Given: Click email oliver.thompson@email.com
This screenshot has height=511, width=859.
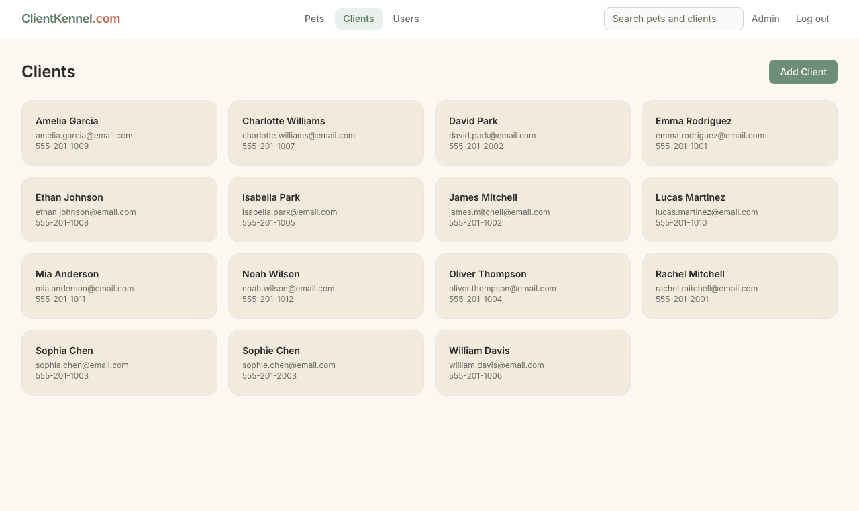Looking at the screenshot, I should [503, 289].
